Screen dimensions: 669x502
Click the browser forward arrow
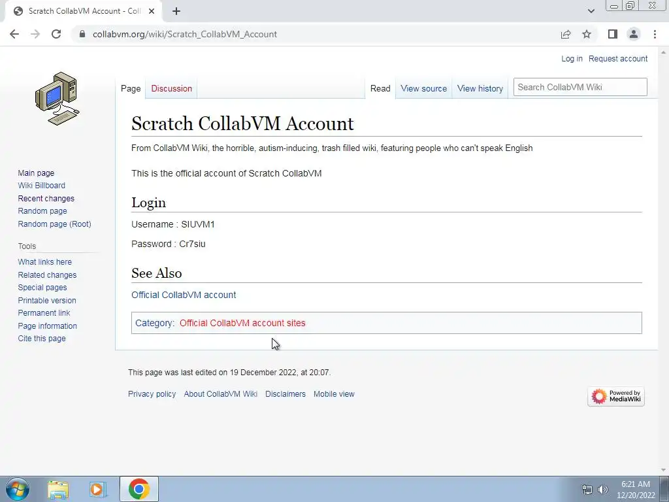pos(35,34)
